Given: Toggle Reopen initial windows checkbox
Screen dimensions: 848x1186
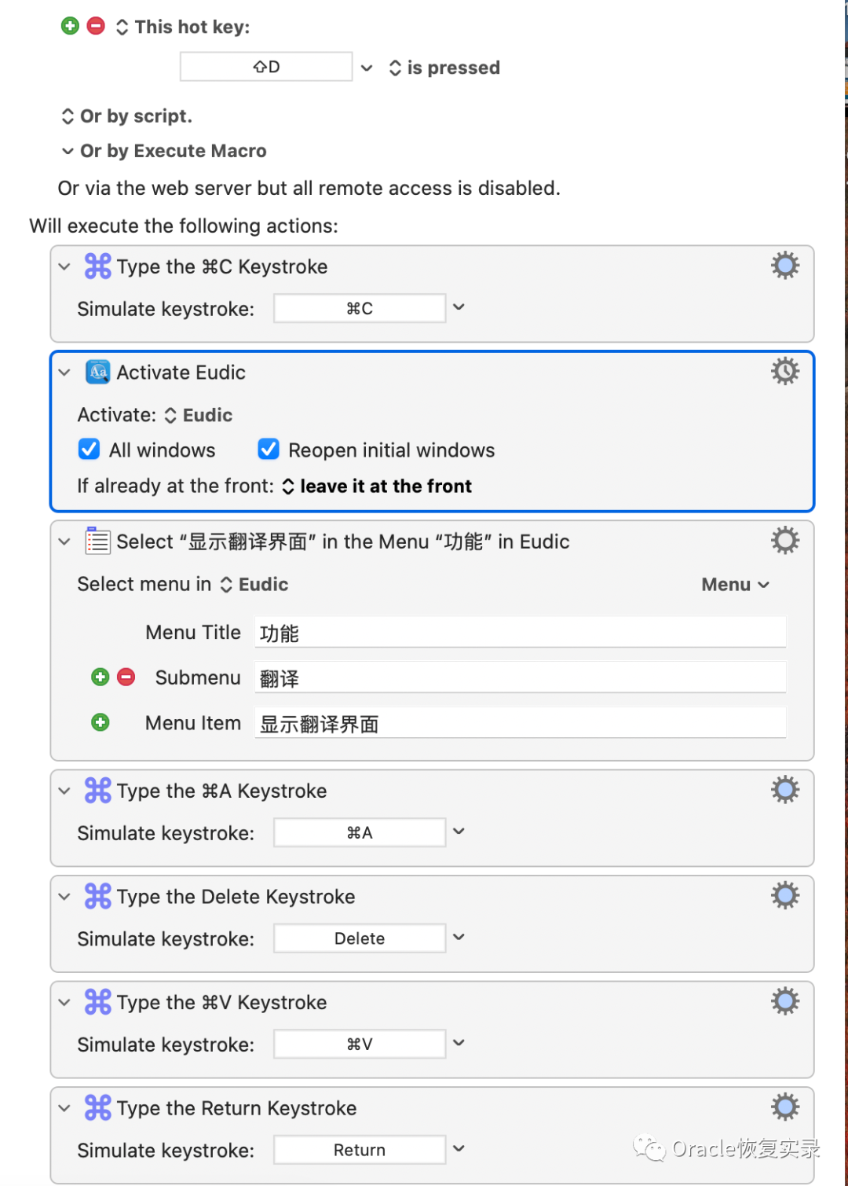Looking at the screenshot, I should (269, 450).
